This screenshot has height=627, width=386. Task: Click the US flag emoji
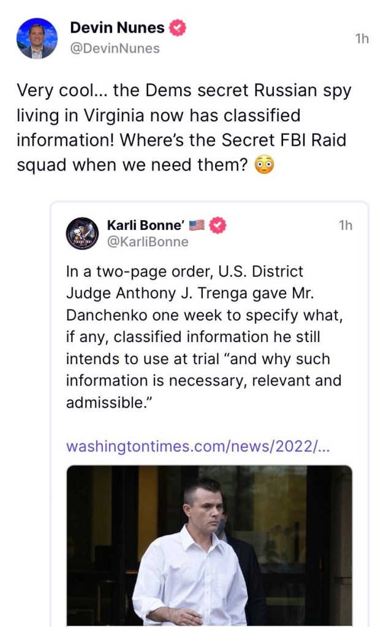(196, 226)
